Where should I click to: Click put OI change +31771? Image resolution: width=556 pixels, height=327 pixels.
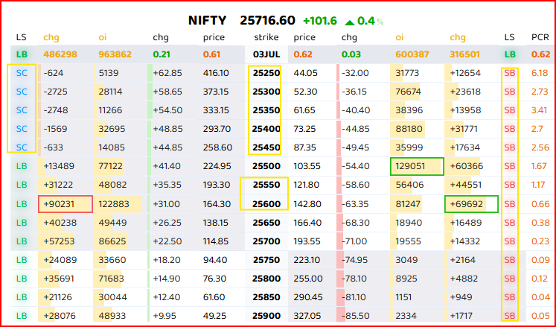[x=465, y=129]
